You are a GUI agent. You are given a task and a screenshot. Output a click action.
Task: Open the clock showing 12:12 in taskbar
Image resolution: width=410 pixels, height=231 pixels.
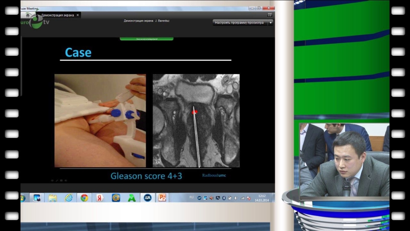click(262, 198)
